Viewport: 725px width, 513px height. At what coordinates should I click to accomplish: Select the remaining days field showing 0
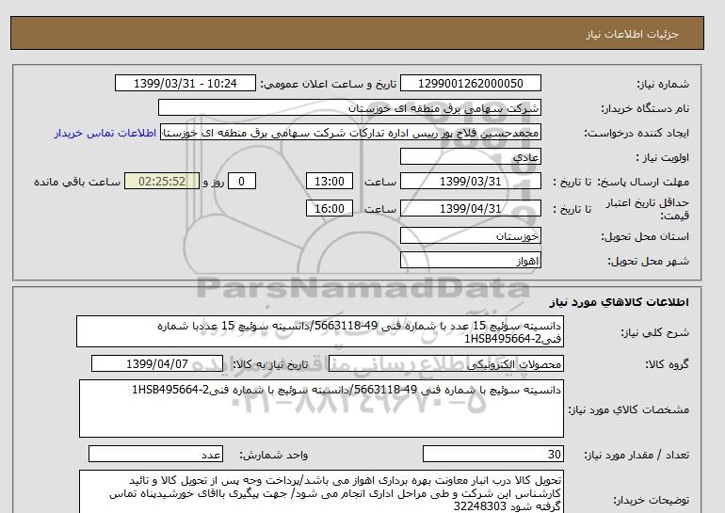tap(244, 182)
